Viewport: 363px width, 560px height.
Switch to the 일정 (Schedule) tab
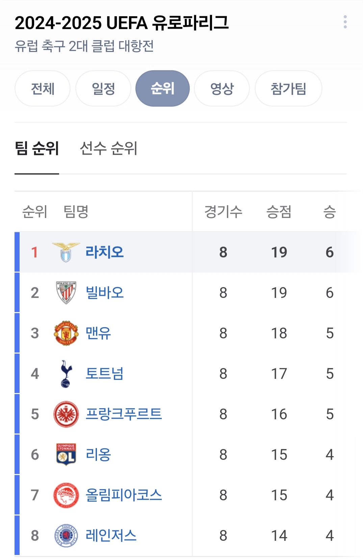tap(103, 88)
